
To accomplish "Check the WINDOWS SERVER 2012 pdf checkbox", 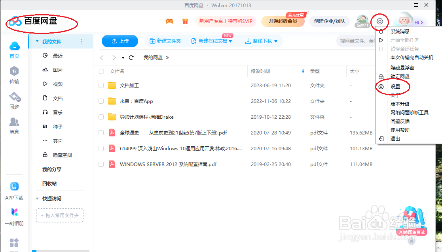I will pyautogui.click(x=101, y=164).
